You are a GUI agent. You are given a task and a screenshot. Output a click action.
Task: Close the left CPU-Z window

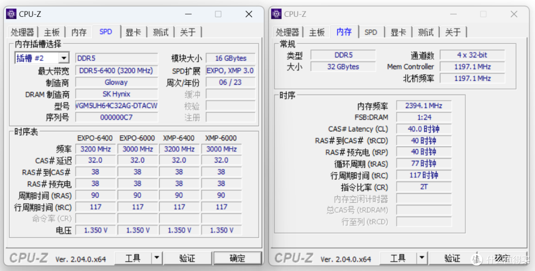pos(249,14)
